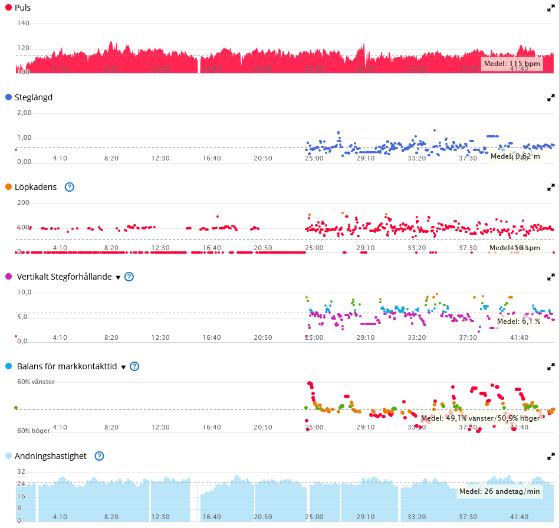Open help for Löpkadens
This screenshot has height=528, width=559.
(70, 187)
